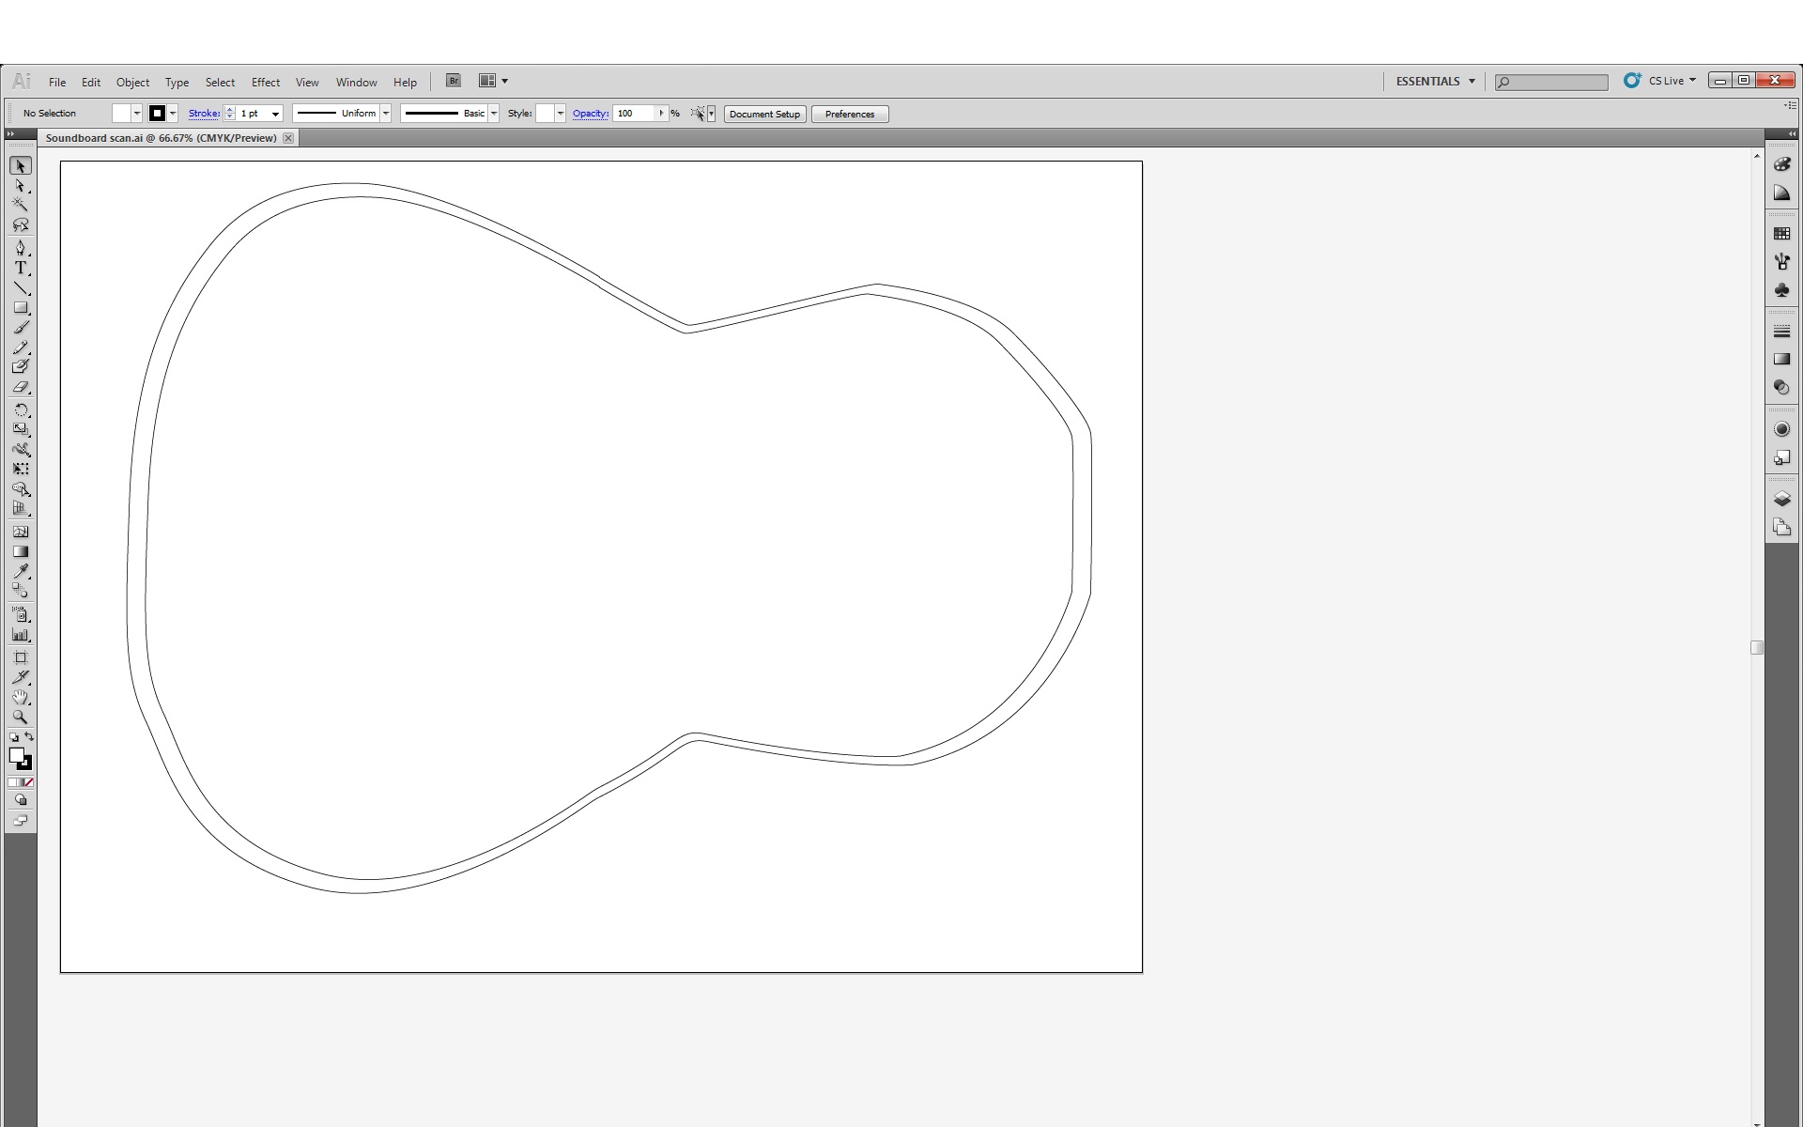This screenshot has height=1127, width=1803.
Task: Choose the Free Transform tool
Action: (21, 469)
